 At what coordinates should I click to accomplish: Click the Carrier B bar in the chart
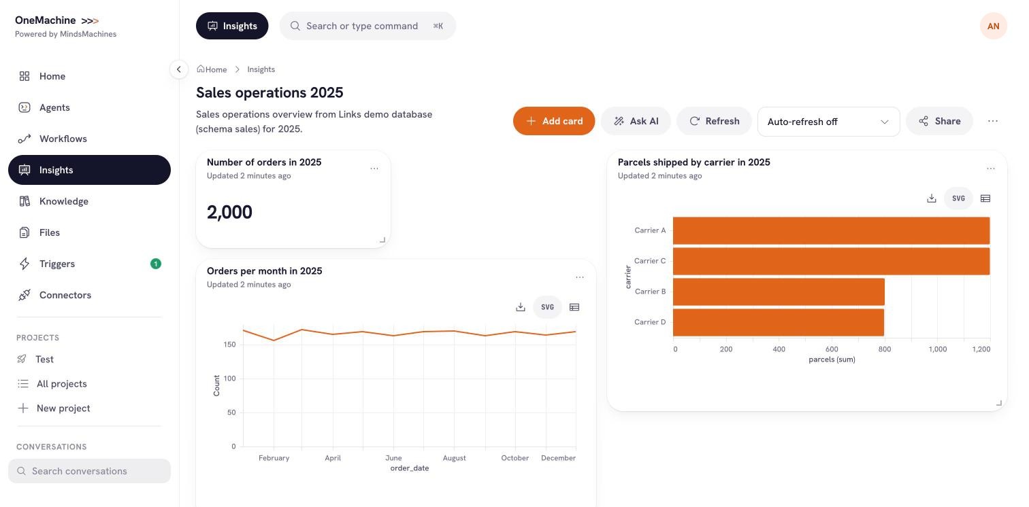tap(779, 292)
